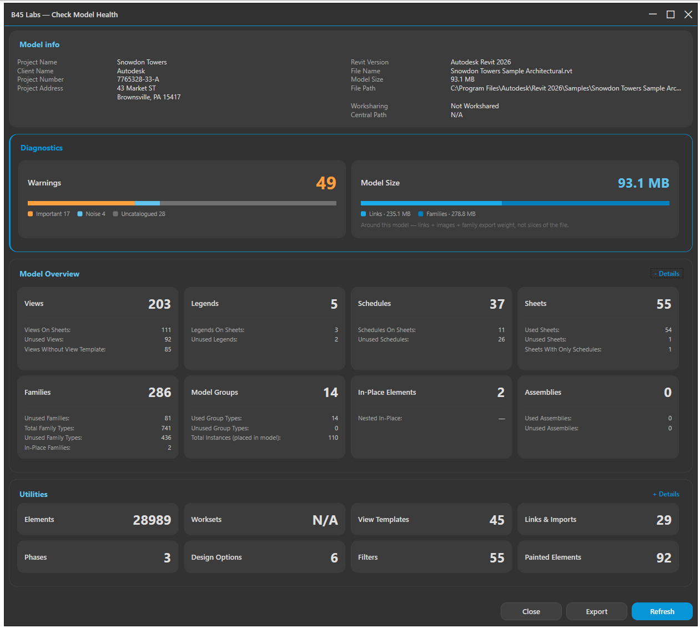Expand Utilities section via Details link
The image size is (700, 628).
point(666,494)
